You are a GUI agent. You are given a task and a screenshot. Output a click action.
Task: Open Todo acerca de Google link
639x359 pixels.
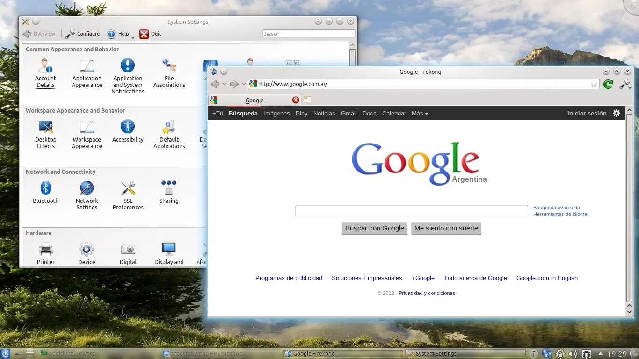(x=475, y=278)
